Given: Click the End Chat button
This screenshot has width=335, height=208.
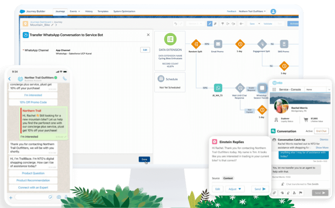Looking at the screenshot, I should tap(321, 131).
